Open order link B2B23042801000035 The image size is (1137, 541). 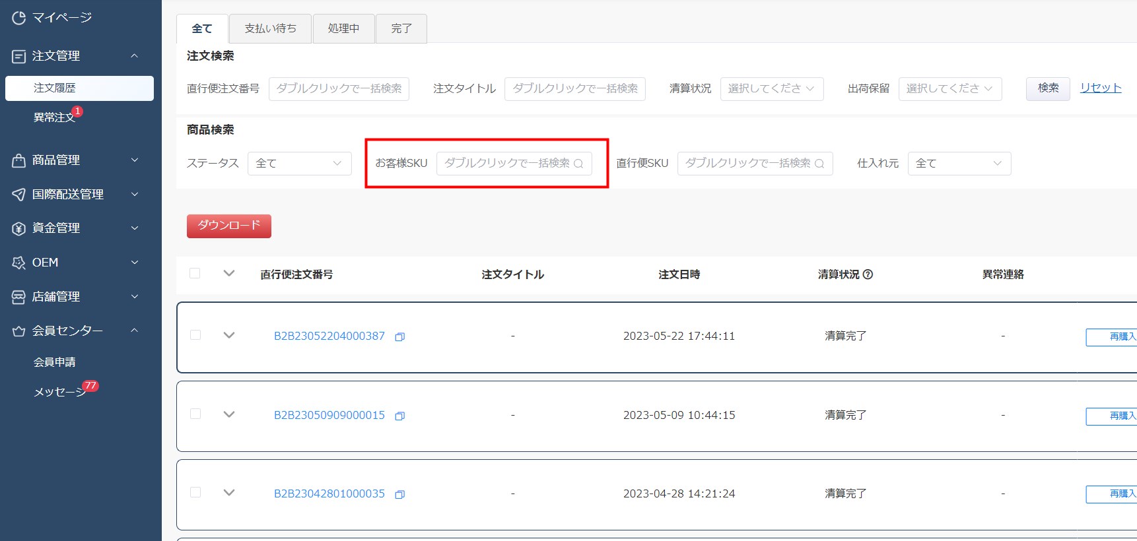point(329,494)
